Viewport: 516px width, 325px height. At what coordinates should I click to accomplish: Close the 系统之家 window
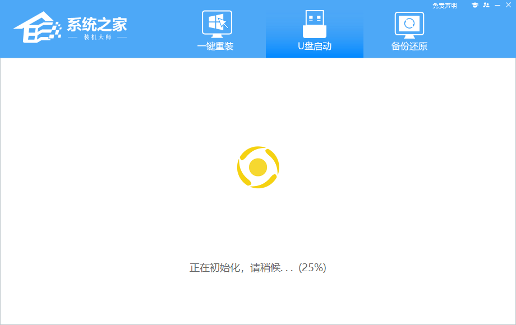(508, 5)
